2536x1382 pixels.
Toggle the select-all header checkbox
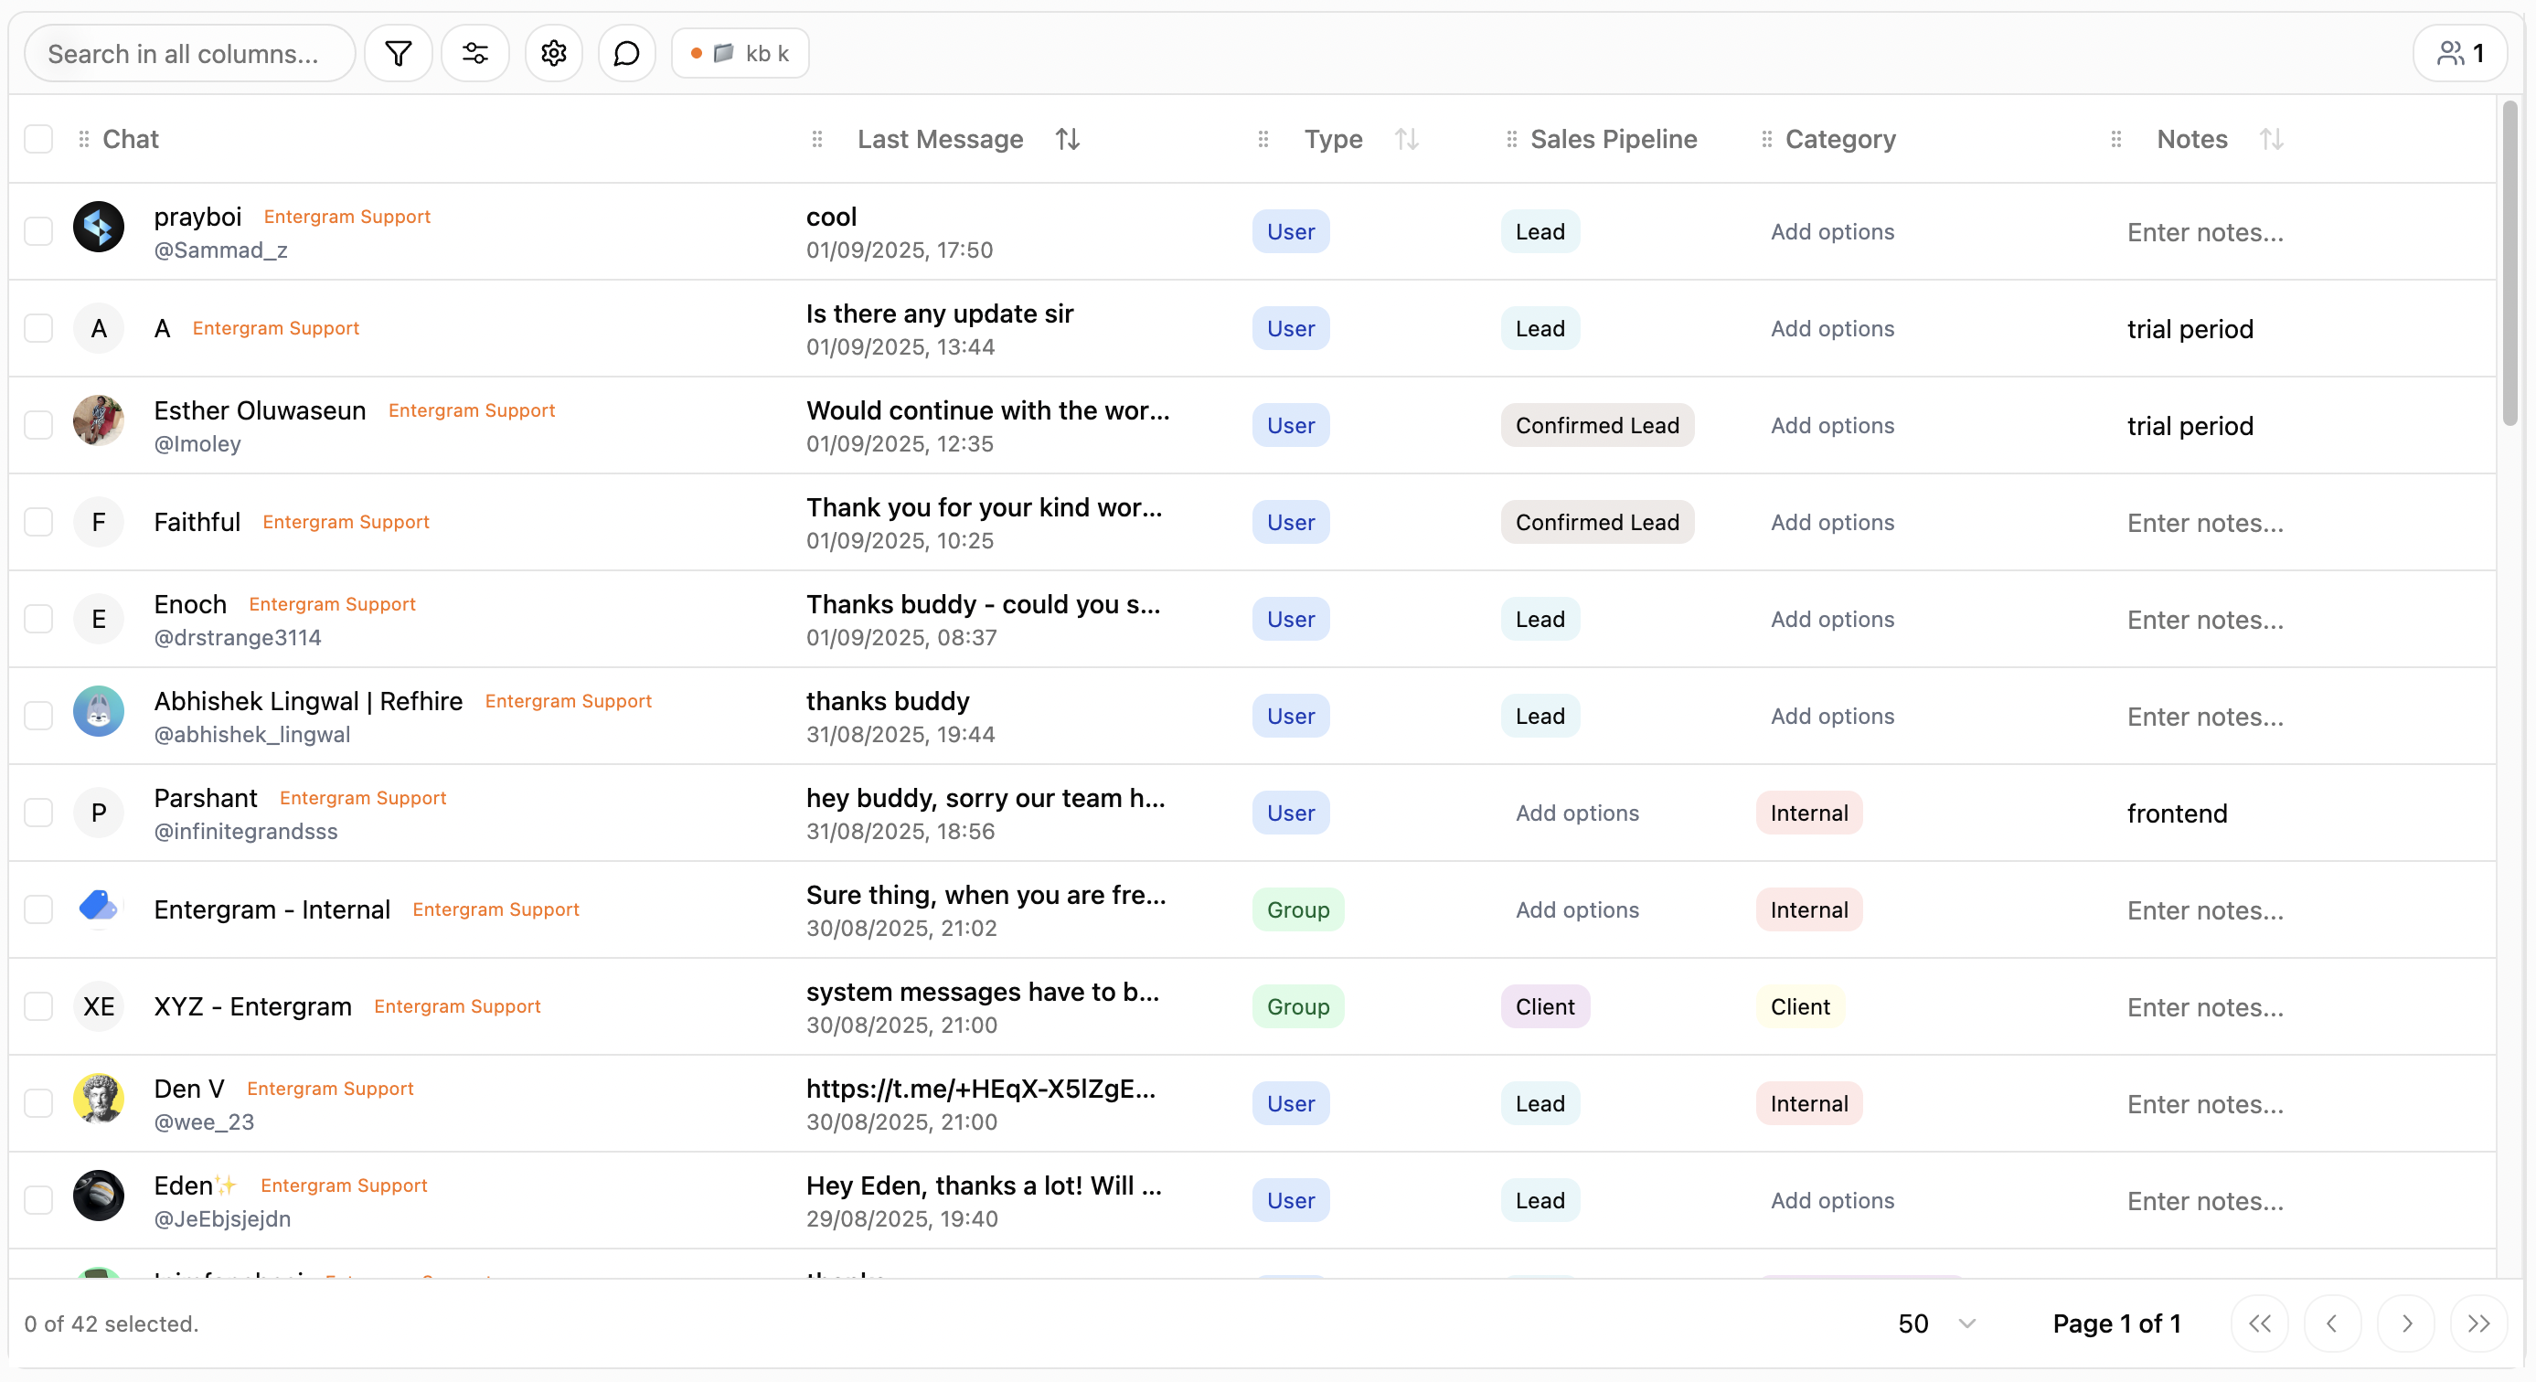click(x=38, y=139)
